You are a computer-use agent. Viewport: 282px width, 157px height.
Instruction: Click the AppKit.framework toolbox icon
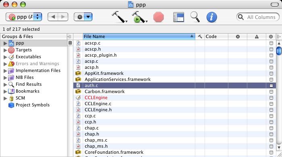[x=78, y=73]
